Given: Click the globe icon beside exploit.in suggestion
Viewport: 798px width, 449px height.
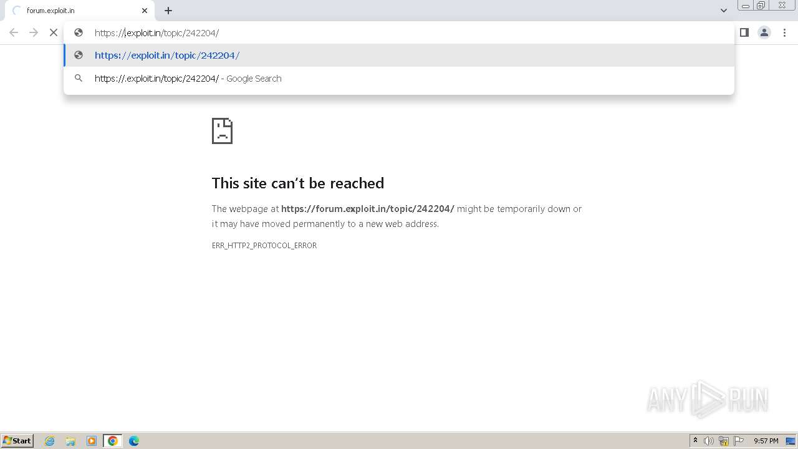Looking at the screenshot, I should pyautogui.click(x=79, y=55).
